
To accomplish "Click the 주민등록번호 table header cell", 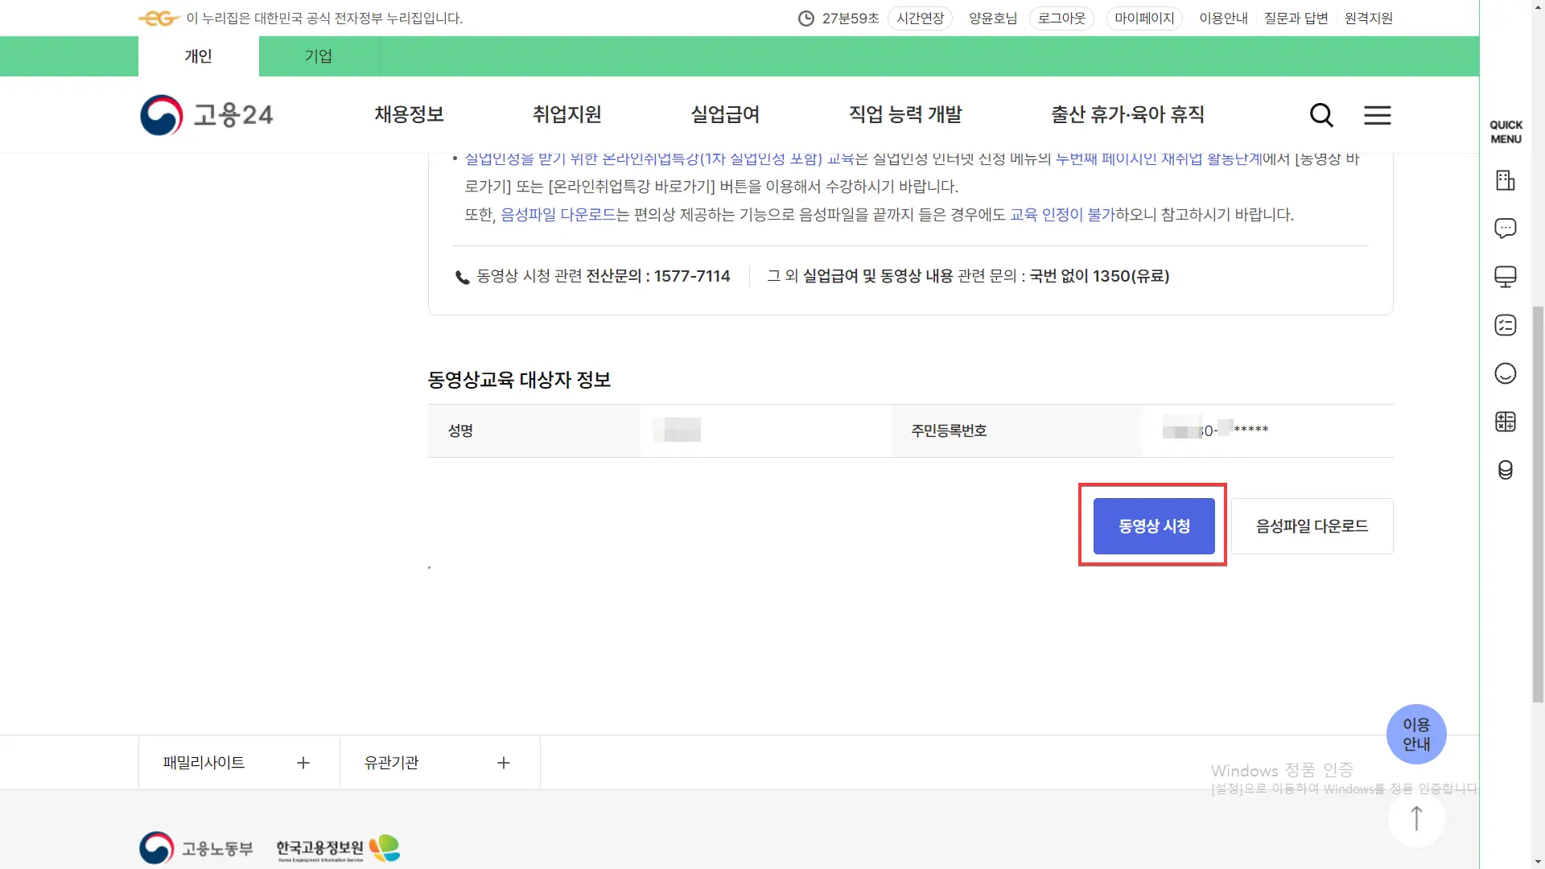I will tap(1017, 431).
